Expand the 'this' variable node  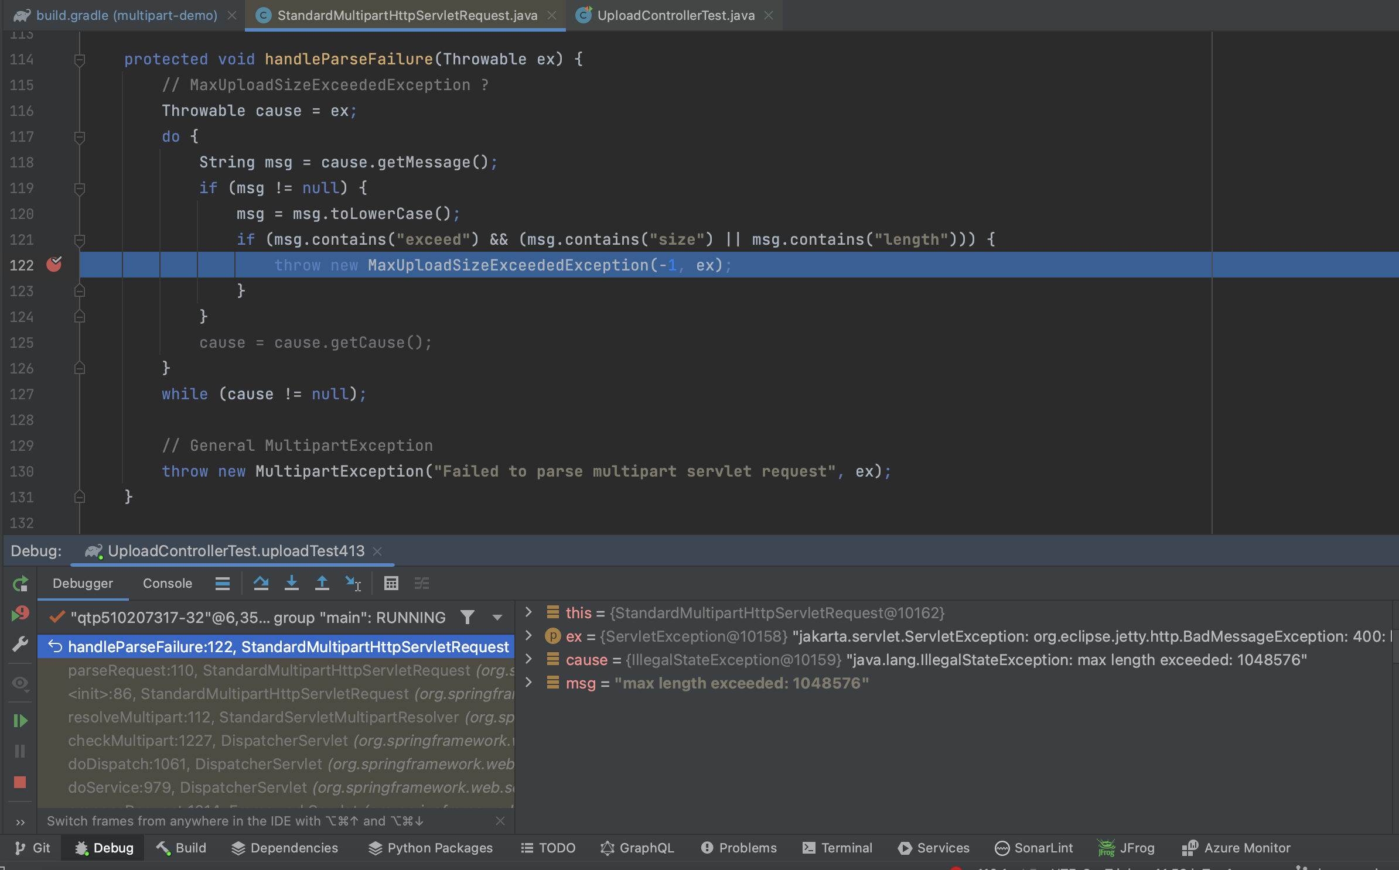pyautogui.click(x=528, y=612)
